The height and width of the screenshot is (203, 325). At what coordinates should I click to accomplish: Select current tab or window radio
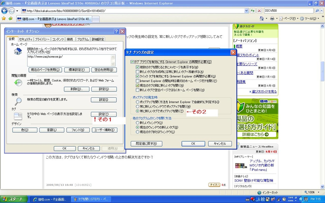(x=137, y=132)
